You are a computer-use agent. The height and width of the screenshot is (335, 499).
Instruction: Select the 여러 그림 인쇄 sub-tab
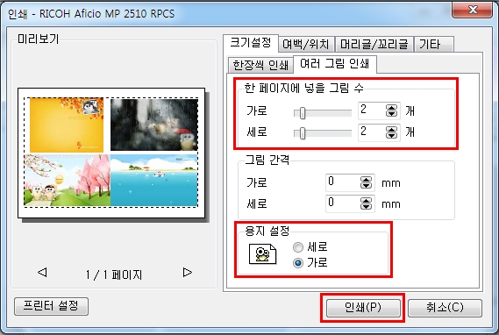point(335,64)
